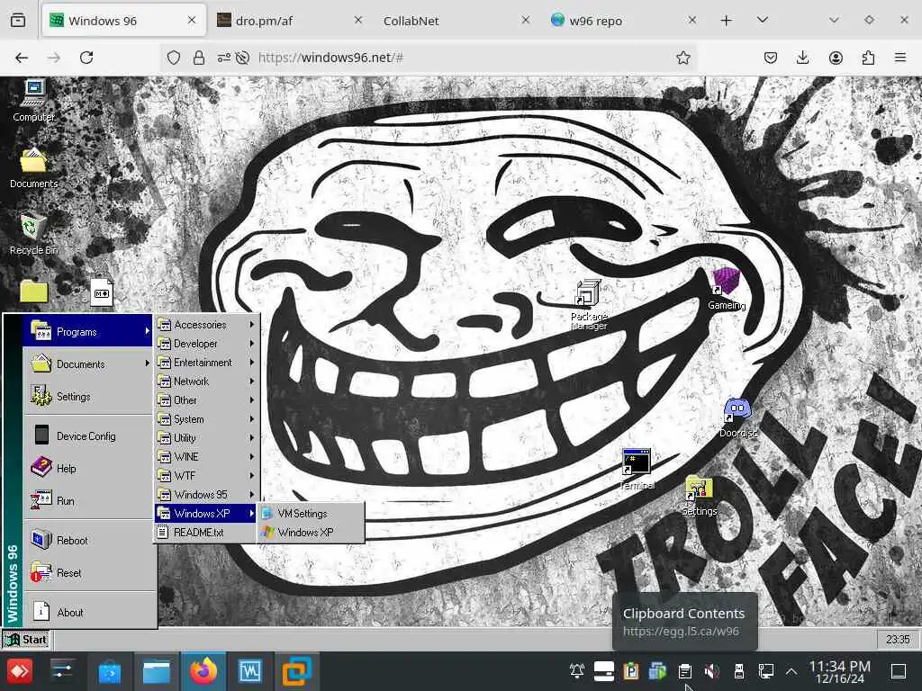Select Reset in the start menu
Screen dimensions: 922x691
88,572
